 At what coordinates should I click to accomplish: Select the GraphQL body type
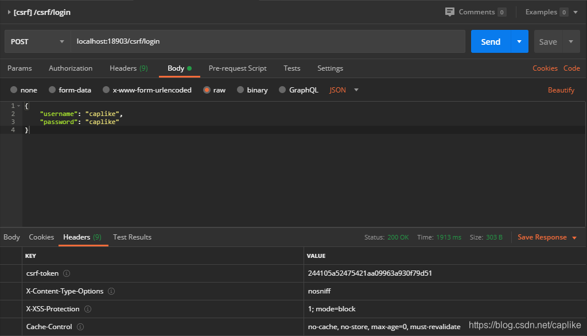pyautogui.click(x=282, y=90)
